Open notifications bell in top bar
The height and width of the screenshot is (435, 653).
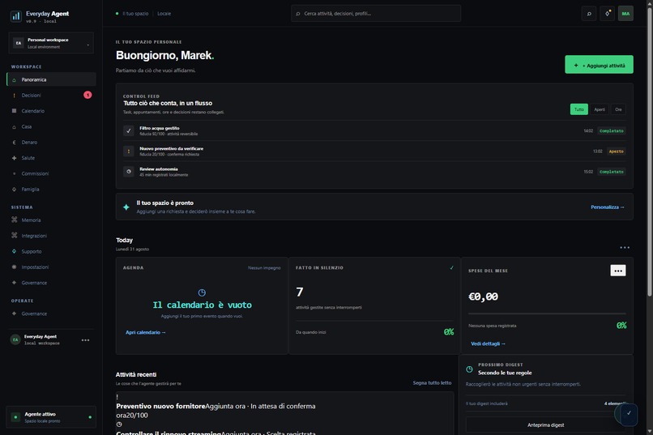pyautogui.click(x=607, y=14)
